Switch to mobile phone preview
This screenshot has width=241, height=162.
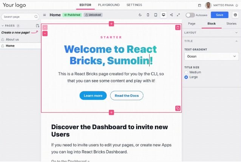[x=148, y=15]
